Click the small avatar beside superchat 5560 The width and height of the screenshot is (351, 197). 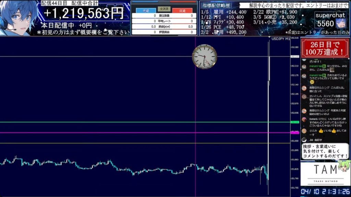click(340, 23)
